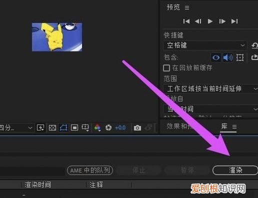Open grid and guide options
The image size is (258, 198).
(85, 128)
